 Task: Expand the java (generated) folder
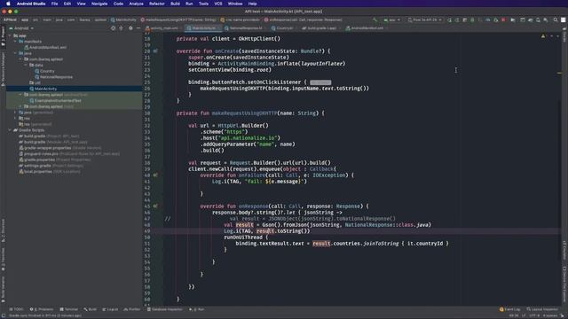click(15, 113)
